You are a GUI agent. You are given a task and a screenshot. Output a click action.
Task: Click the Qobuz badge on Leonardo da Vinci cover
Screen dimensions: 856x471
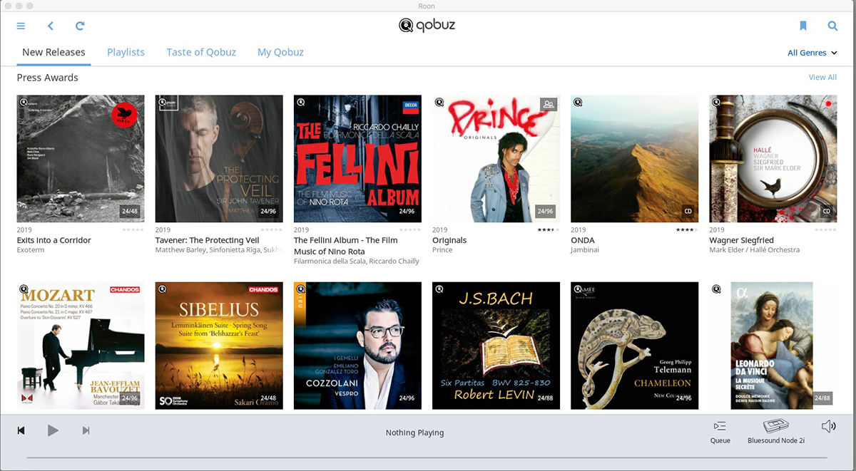coord(716,289)
